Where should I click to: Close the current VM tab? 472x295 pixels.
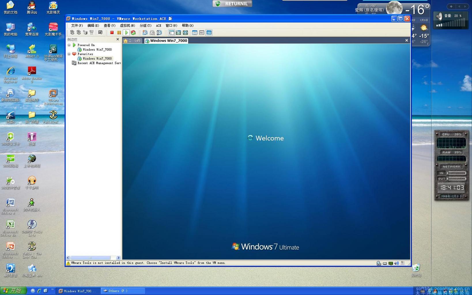click(407, 40)
